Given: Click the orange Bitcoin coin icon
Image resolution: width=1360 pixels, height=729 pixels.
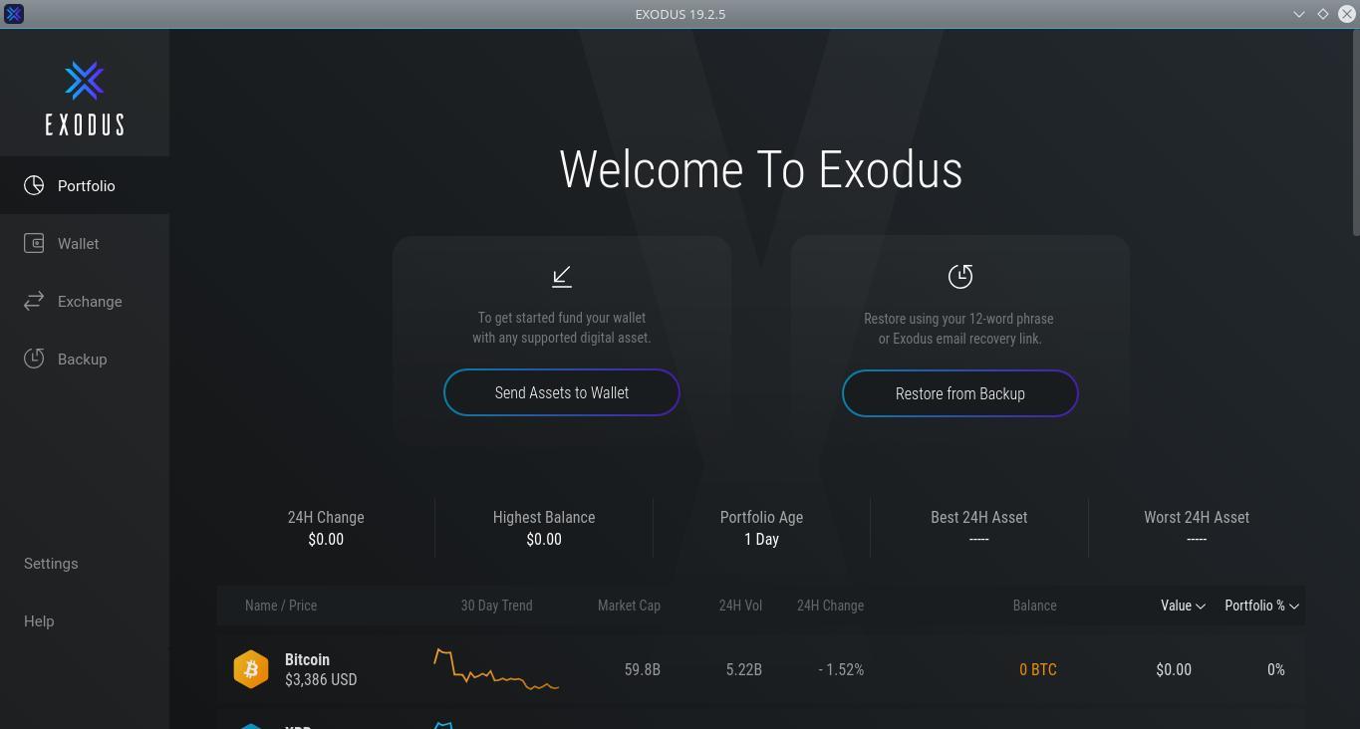Looking at the screenshot, I should pos(251,669).
